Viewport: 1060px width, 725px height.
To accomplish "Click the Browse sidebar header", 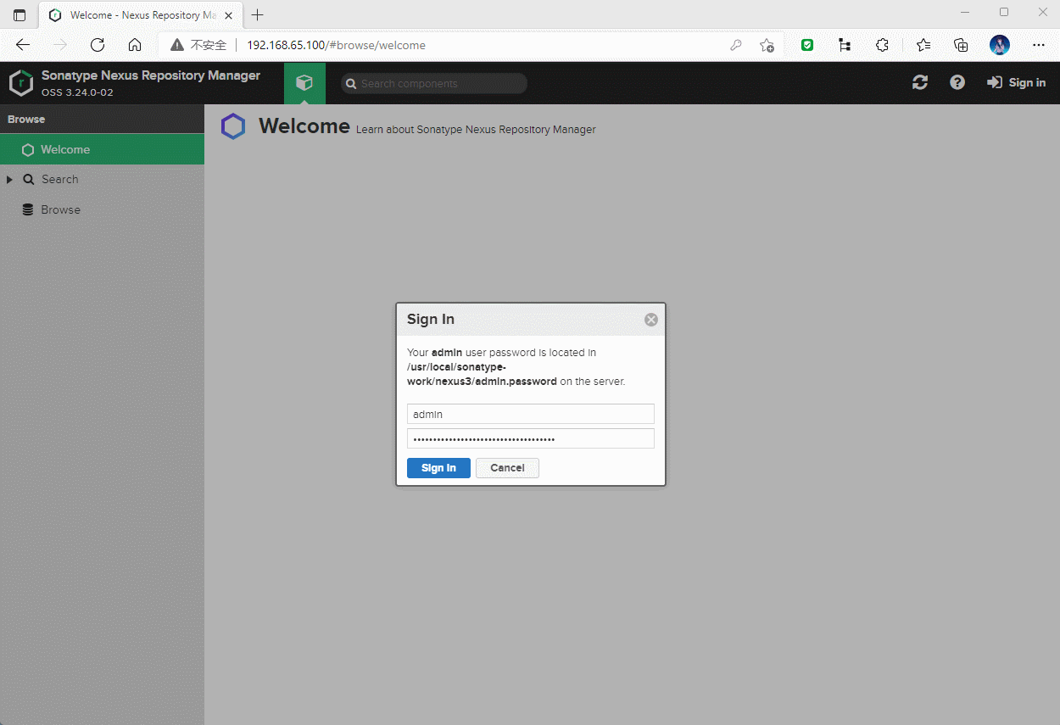I will [x=102, y=120].
